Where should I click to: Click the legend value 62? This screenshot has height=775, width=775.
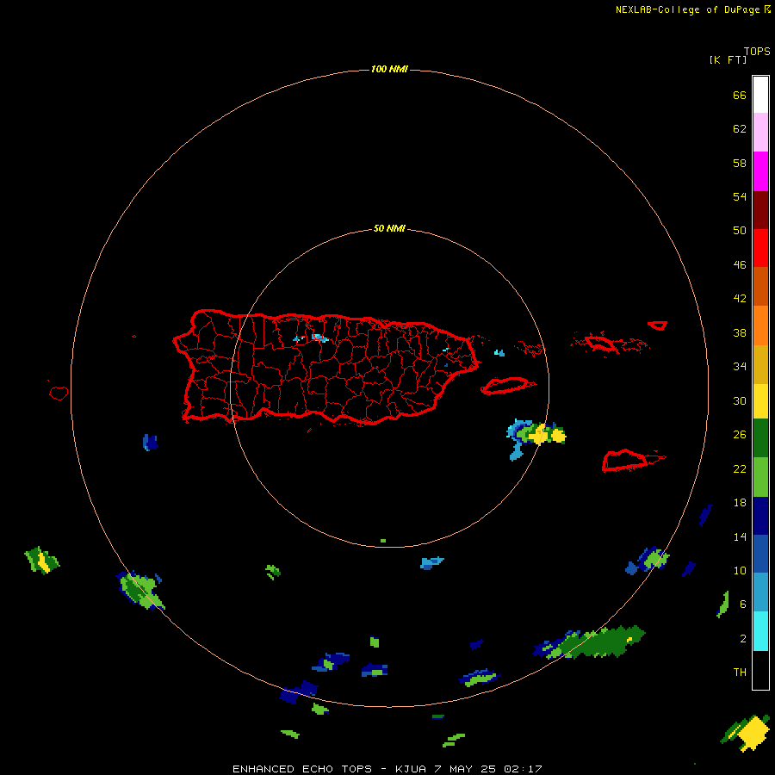pyautogui.click(x=740, y=129)
